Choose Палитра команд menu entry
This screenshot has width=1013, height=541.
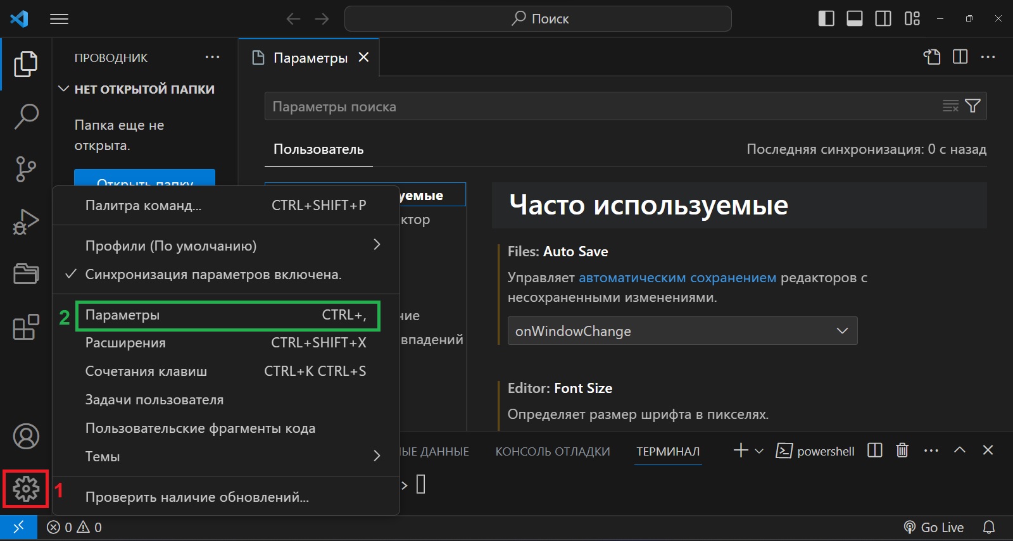pos(226,205)
